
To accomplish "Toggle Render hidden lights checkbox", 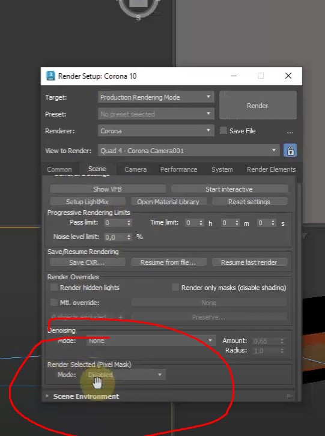I will click(x=54, y=287).
